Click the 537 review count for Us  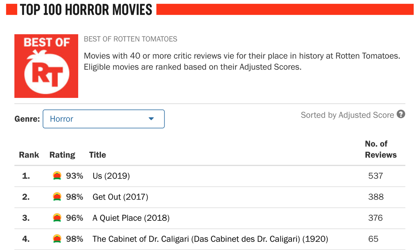click(x=376, y=176)
